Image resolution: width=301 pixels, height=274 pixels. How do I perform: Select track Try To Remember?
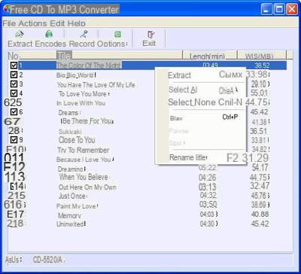tap(84, 151)
